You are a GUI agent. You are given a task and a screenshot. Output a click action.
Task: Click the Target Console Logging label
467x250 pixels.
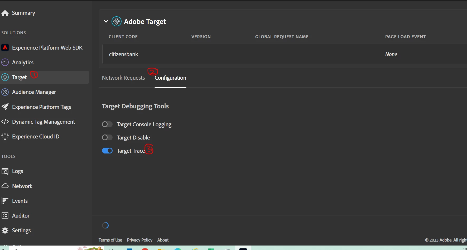[144, 124]
